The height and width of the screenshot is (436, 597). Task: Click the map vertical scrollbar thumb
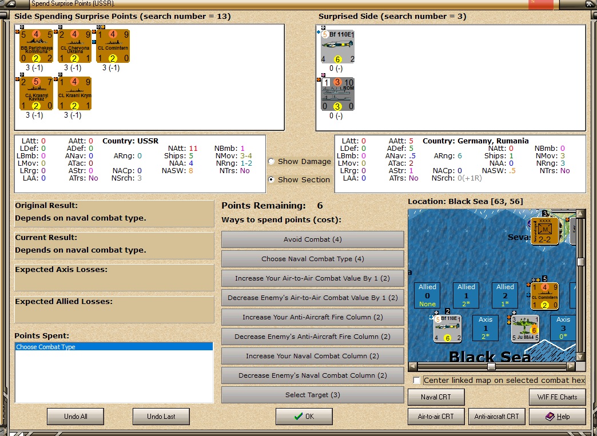(x=580, y=262)
